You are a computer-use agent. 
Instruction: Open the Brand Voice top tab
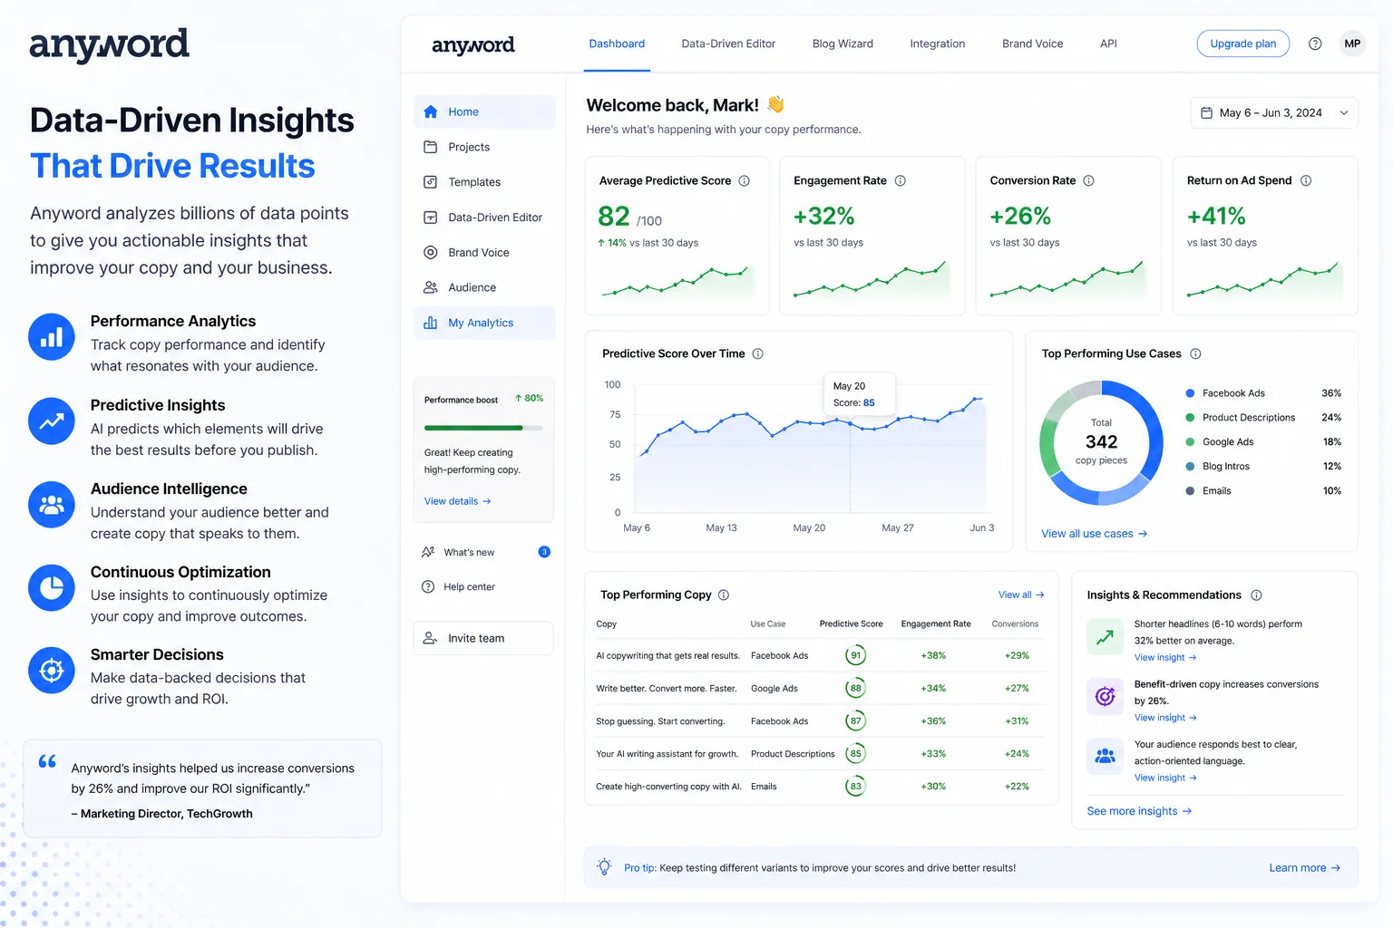point(1032,43)
